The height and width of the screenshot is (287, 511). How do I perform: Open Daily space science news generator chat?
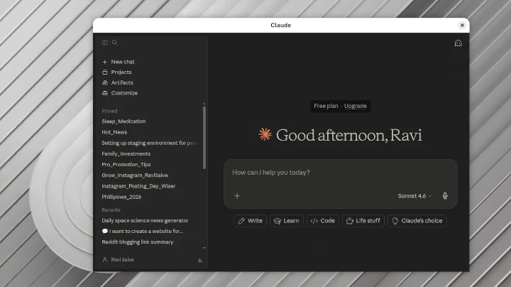point(145,221)
